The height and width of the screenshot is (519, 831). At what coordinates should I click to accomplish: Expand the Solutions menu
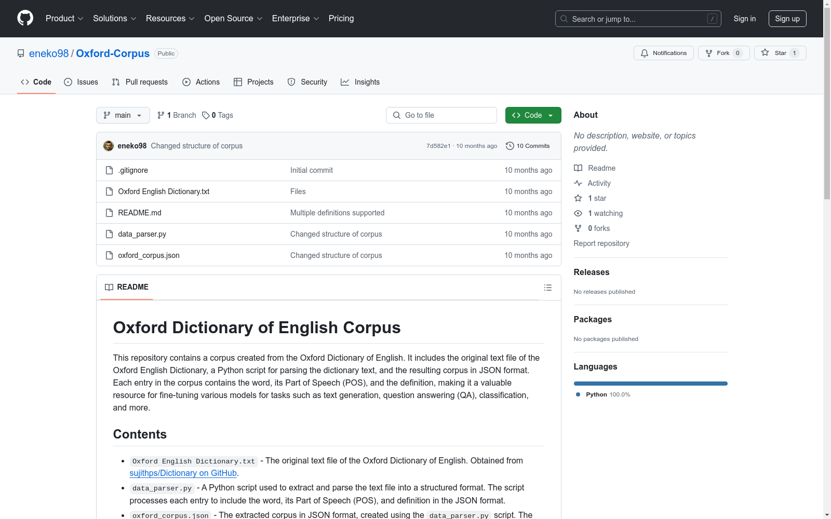click(115, 18)
